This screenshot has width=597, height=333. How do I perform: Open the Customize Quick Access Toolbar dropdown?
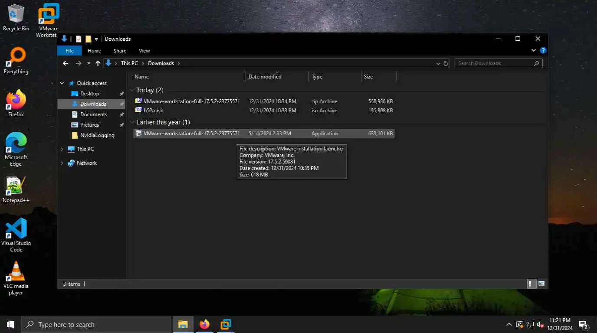[96, 39]
